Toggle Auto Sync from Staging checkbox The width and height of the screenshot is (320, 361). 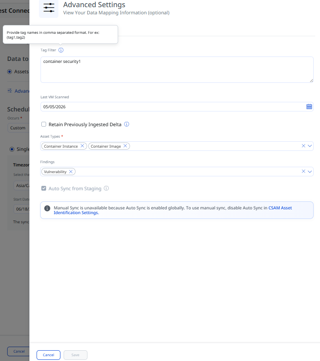(x=44, y=188)
